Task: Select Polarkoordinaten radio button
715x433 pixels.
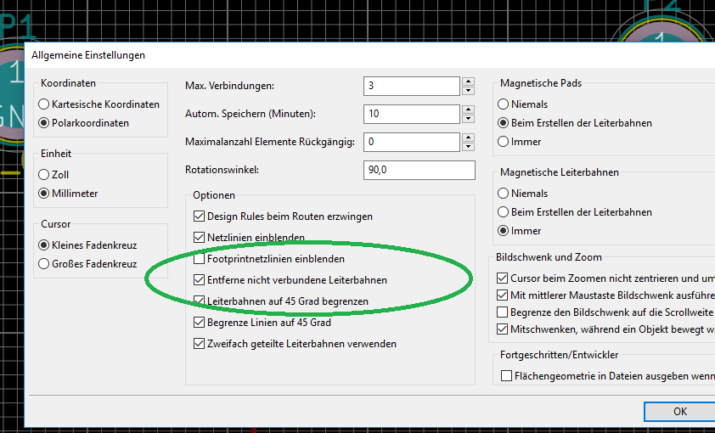Action: [x=44, y=123]
